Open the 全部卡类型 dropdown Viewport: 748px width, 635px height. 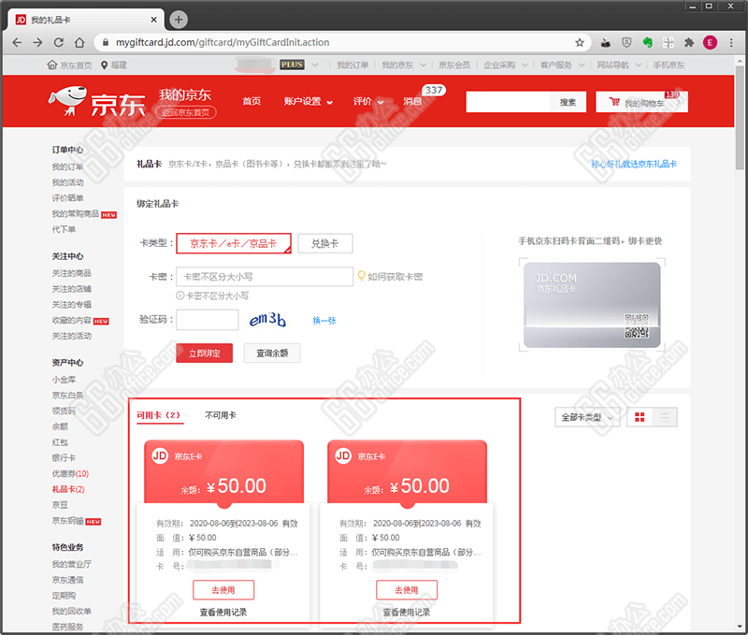587,417
